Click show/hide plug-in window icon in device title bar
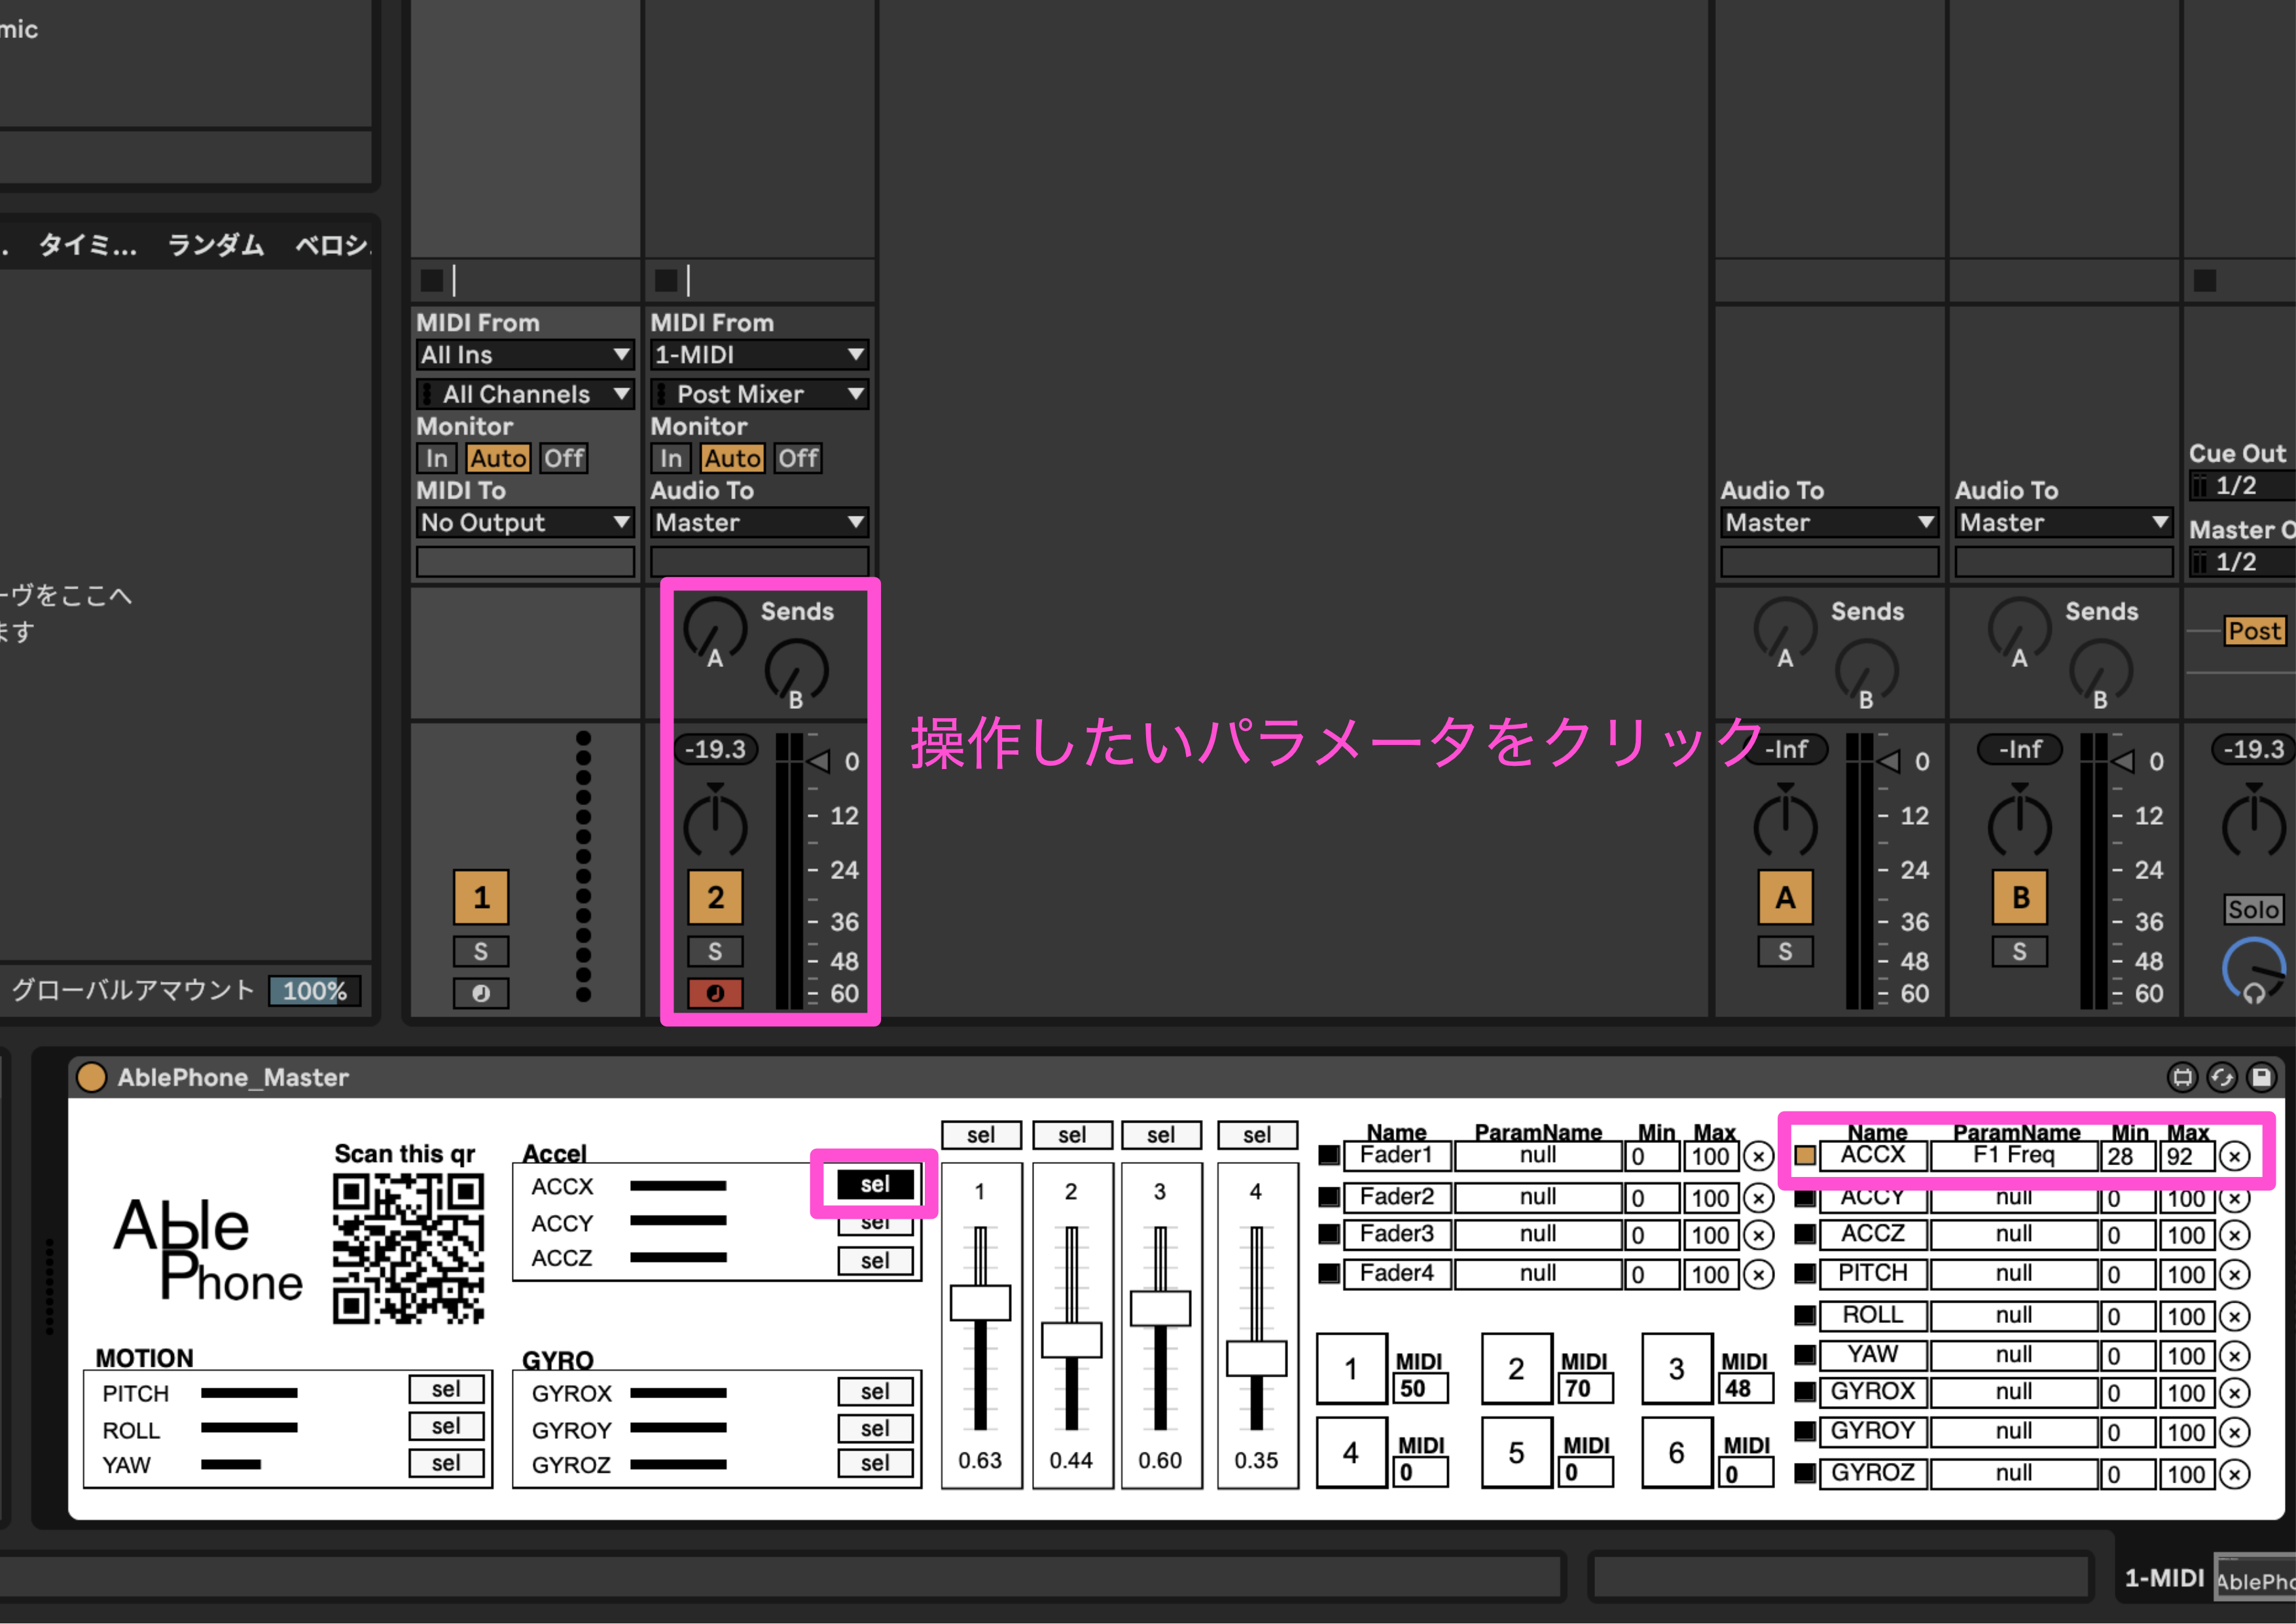 pos(2182,1077)
